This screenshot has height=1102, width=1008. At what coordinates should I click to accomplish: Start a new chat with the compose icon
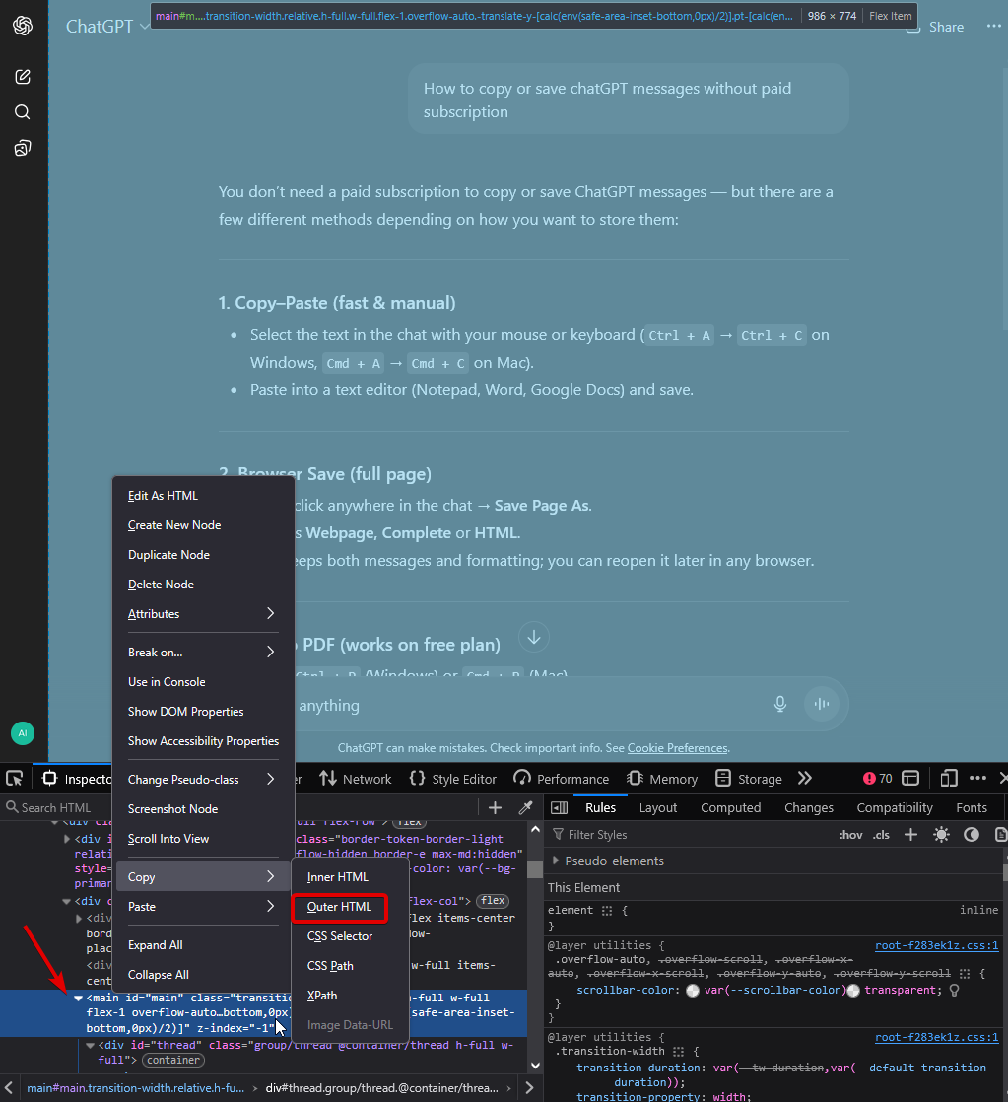click(23, 77)
